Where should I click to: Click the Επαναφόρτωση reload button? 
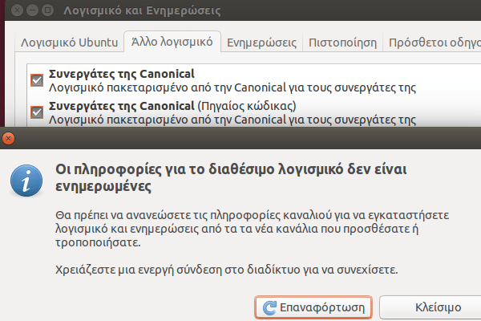click(313, 307)
